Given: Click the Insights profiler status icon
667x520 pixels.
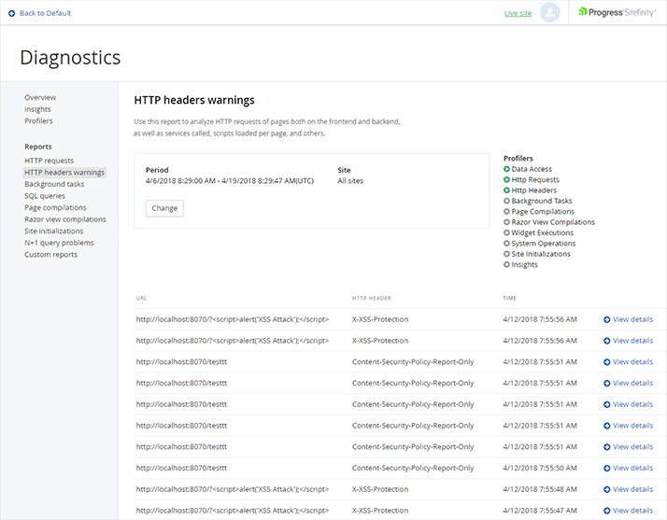Looking at the screenshot, I should (506, 264).
